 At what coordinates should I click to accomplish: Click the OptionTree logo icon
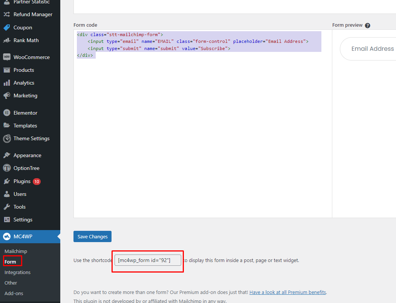[7, 168]
